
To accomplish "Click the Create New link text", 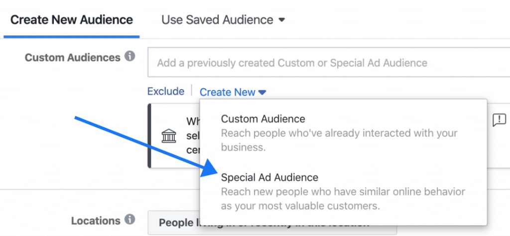I will (x=227, y=92).
